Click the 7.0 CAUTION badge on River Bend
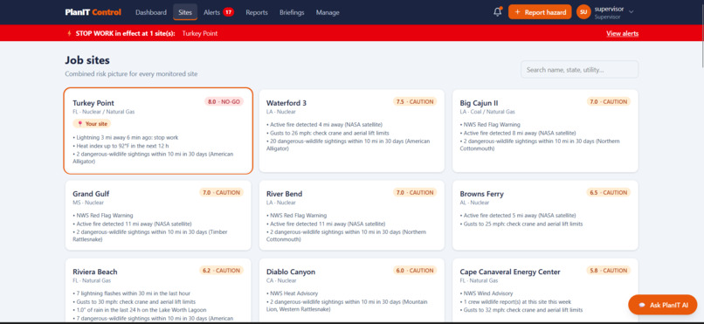 point(415,192)
